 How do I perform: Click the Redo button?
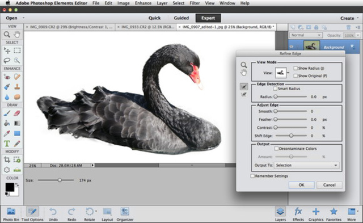71,214
